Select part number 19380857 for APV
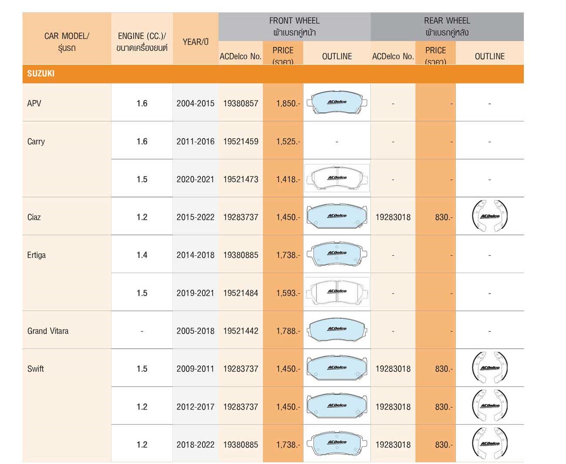Image resolution: width=566 pixels, height=464 pixels. (x=241, y=103)
